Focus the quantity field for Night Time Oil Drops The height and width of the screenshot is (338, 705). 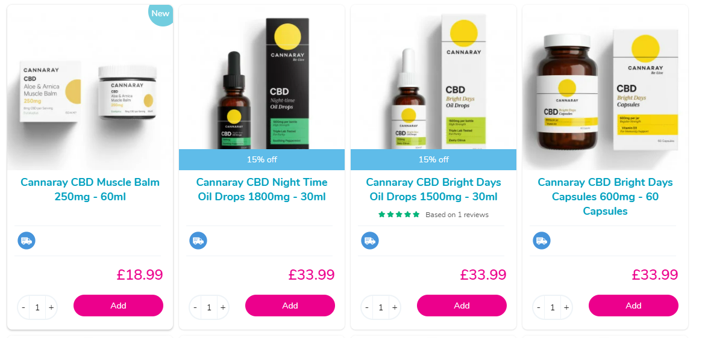(209, 307)
